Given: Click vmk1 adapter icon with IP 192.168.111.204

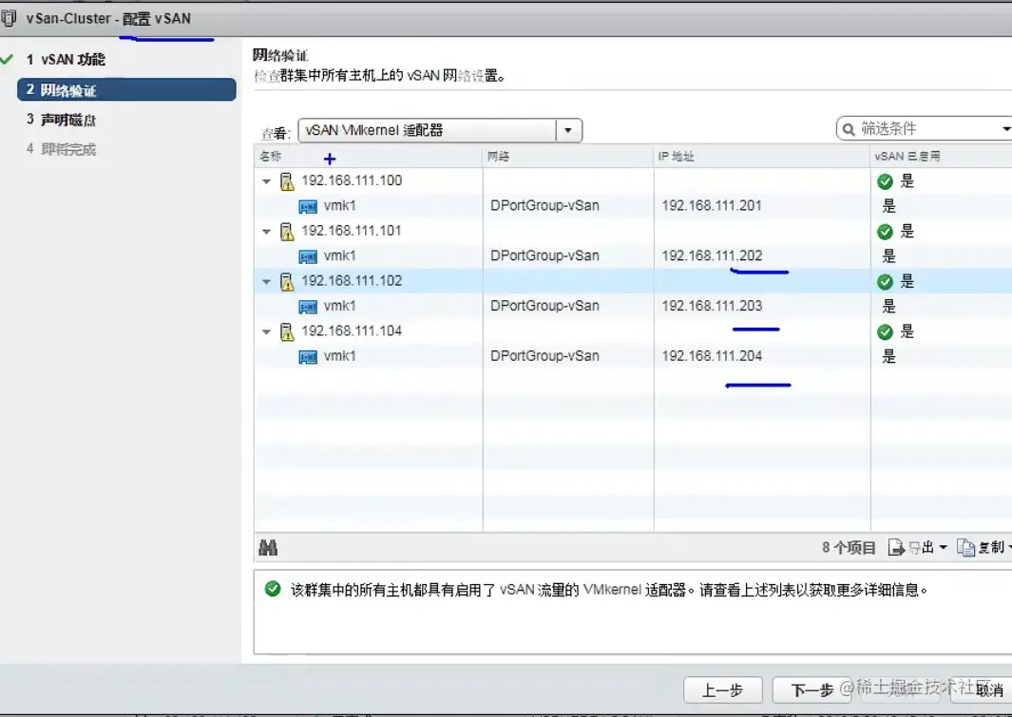Looking at the screenshot, I should click(308, 356).
